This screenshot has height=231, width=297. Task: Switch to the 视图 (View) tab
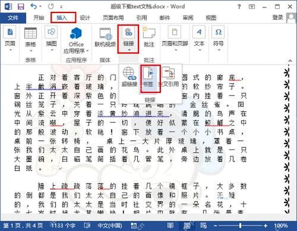point(211,18)
